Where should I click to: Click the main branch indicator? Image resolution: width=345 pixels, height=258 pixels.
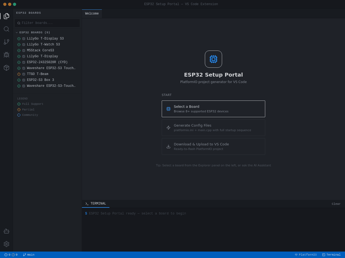(x=29, y=255)
